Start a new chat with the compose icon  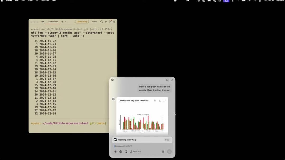tap(172, 80)
